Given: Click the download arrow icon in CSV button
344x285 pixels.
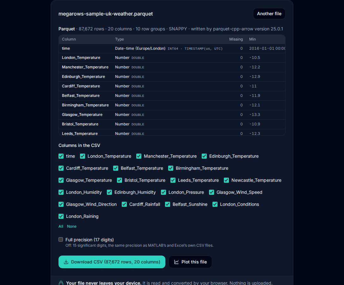Looking at the screenshot, I should coord(66,262).
